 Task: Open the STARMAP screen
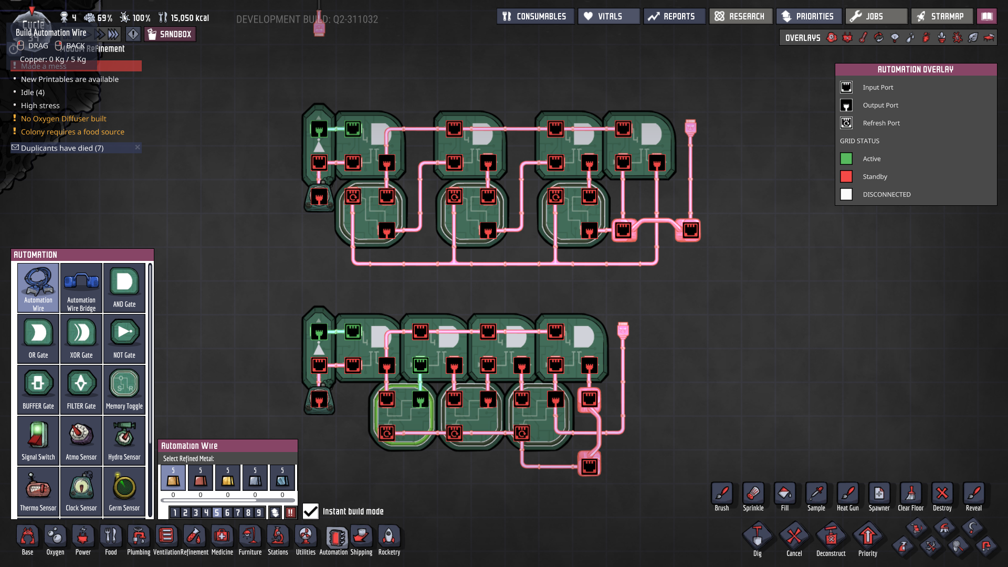(941, 16)
